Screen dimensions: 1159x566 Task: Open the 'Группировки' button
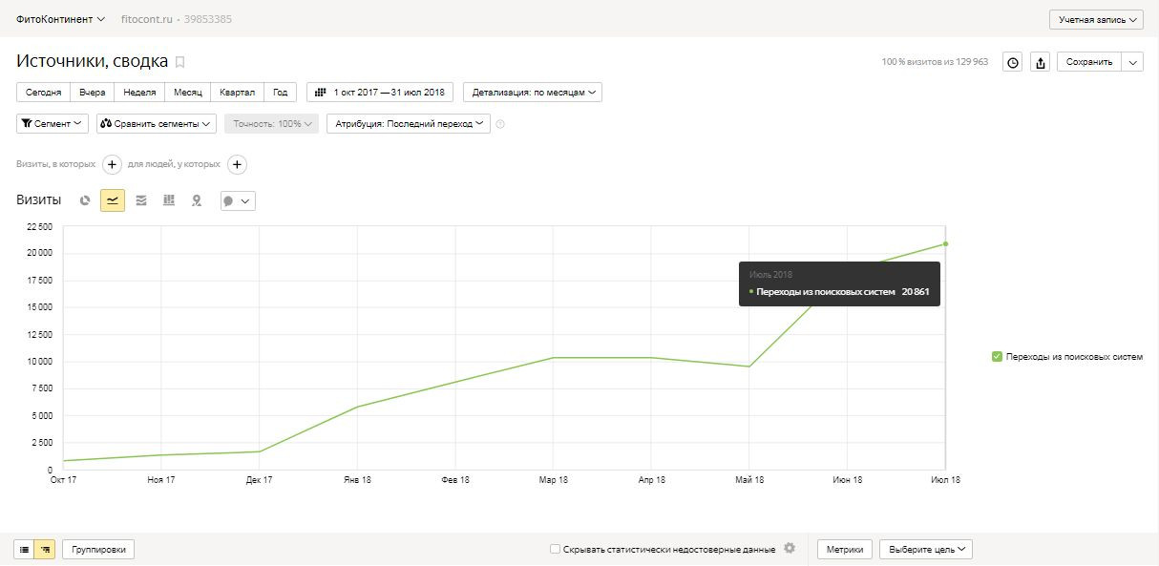click(98, 549)
